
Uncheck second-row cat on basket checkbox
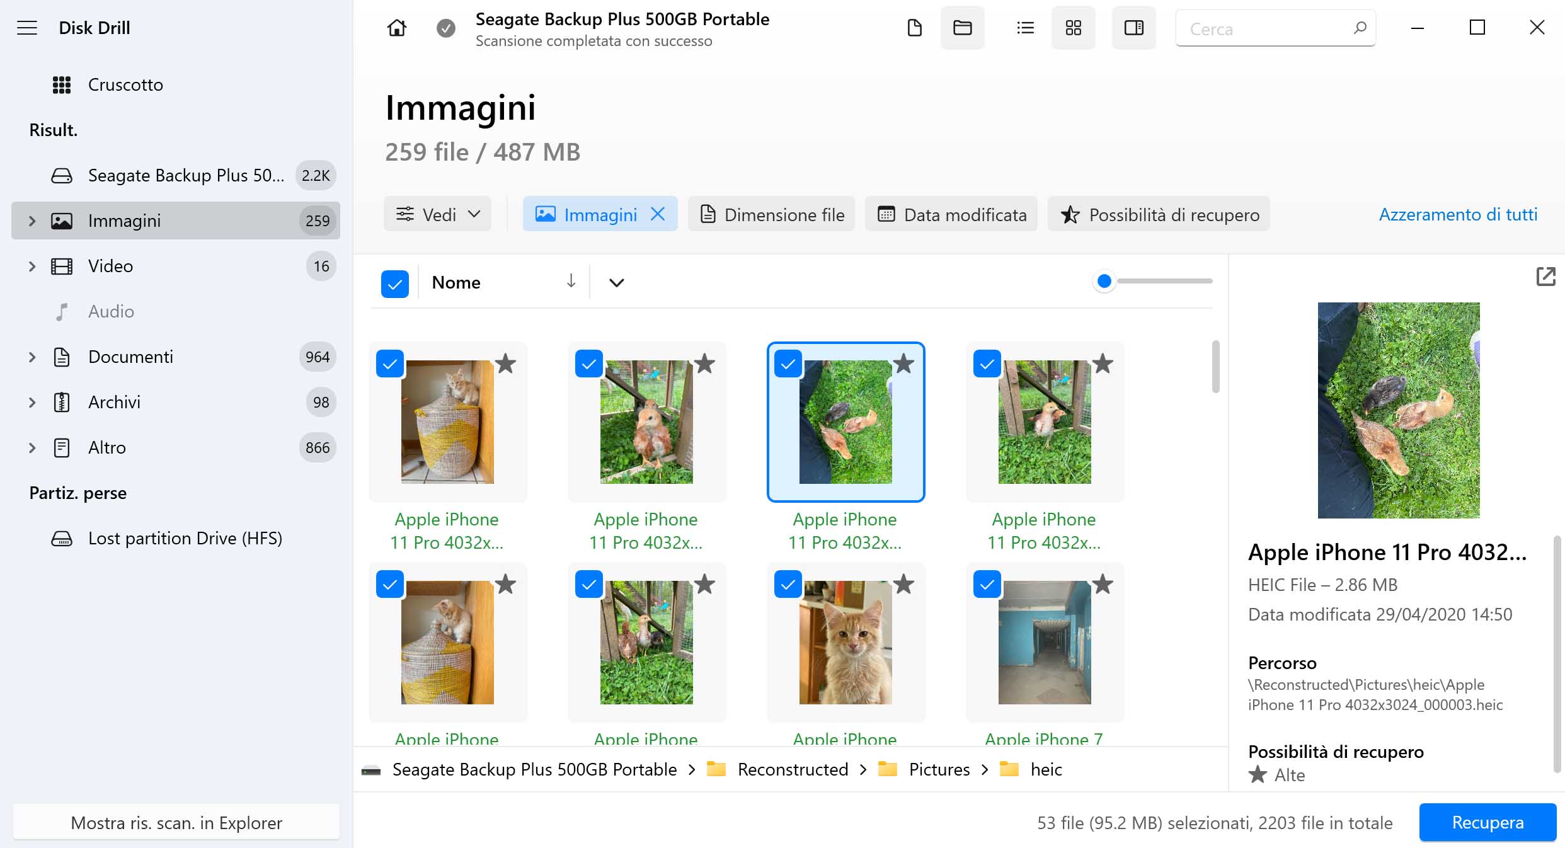[x=390, y=584]
